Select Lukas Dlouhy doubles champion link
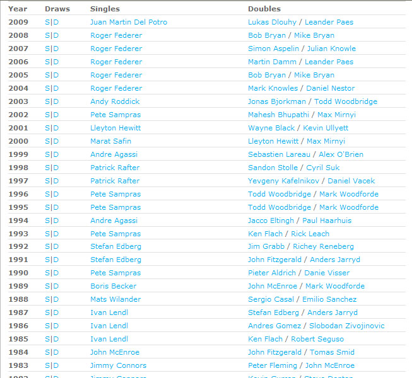This screenshot has width=412, height=378. 272,22
